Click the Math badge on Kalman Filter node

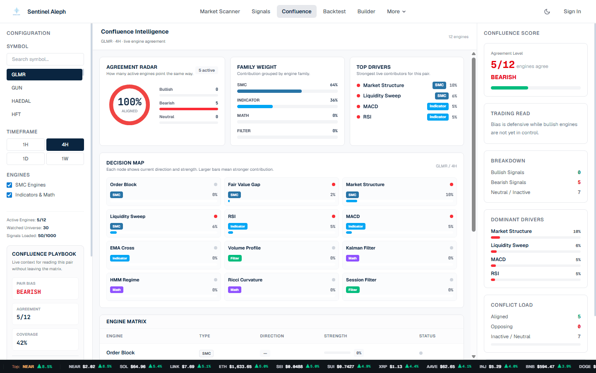tap(353, 258)
